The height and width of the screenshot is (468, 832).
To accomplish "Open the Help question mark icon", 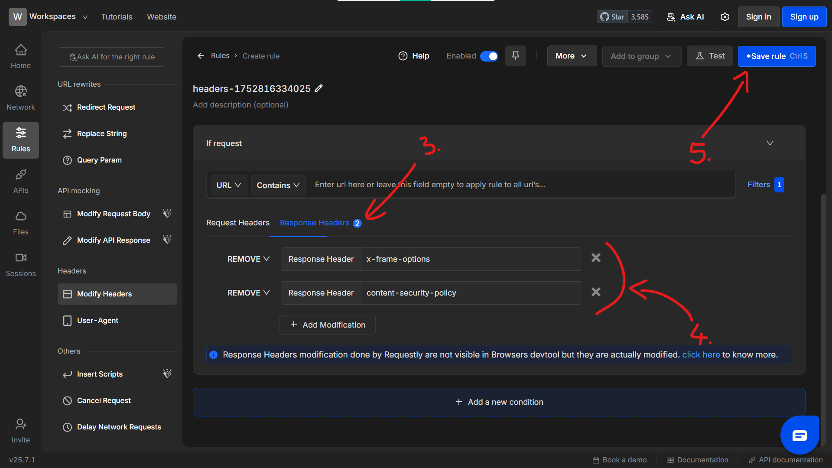I will coord(403,56).
